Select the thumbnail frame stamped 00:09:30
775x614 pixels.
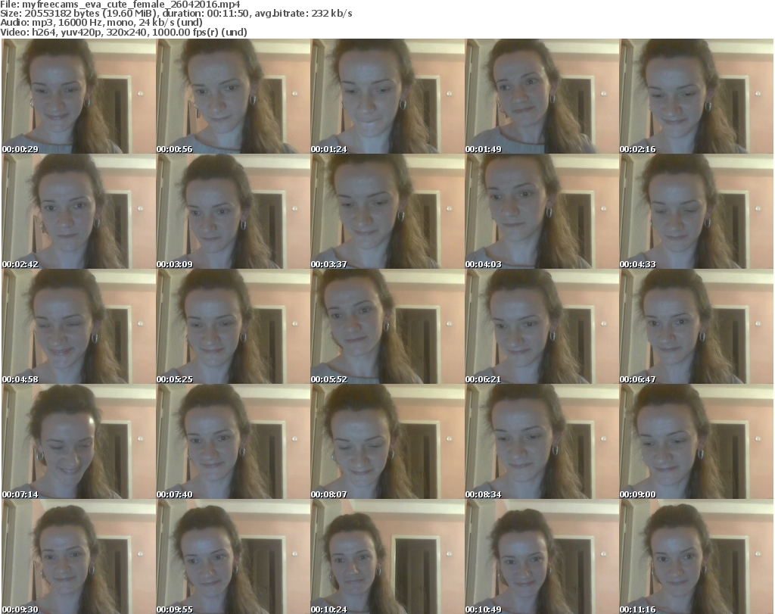coord(79,556)
